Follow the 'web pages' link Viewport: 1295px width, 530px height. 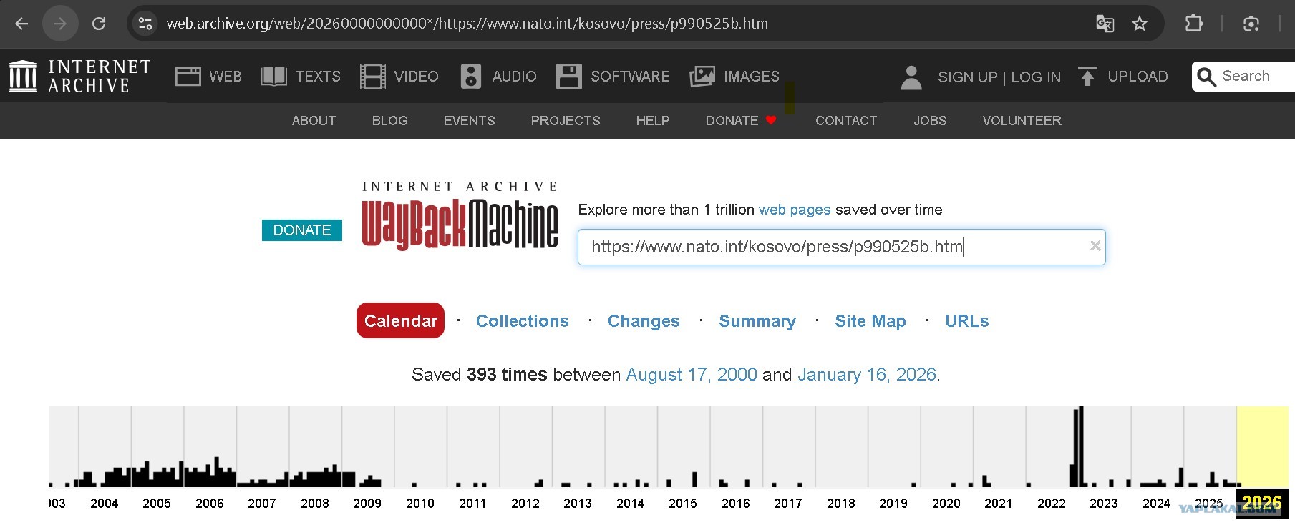tap(795, 210)
